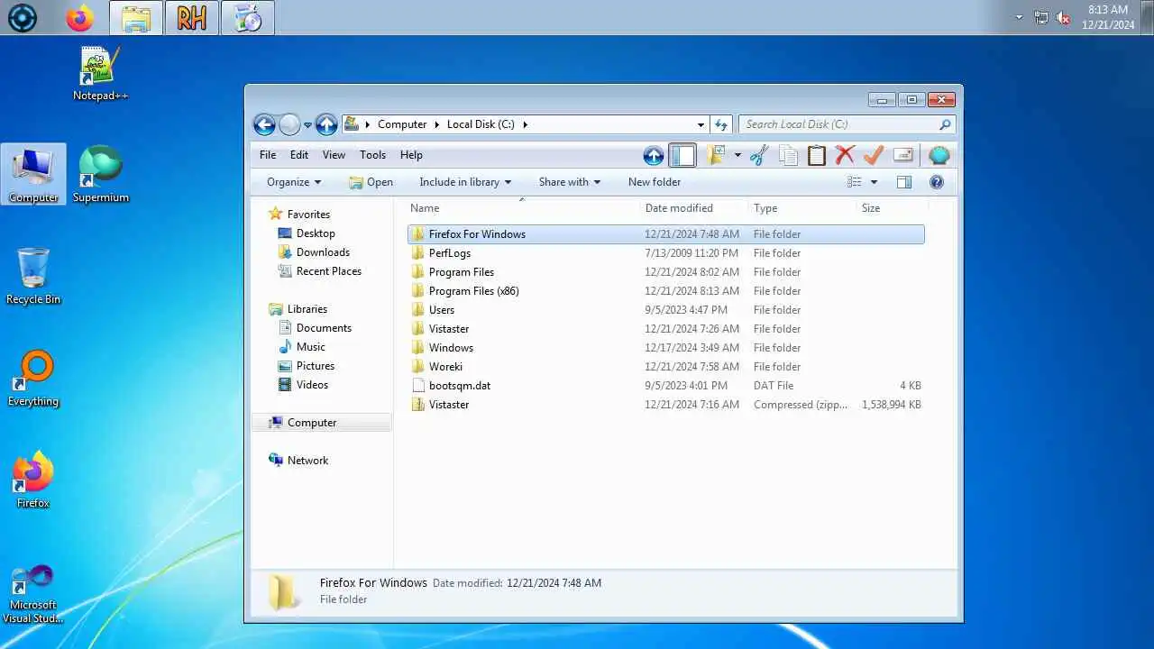Open the Tools menu

[x=372, y=155]
